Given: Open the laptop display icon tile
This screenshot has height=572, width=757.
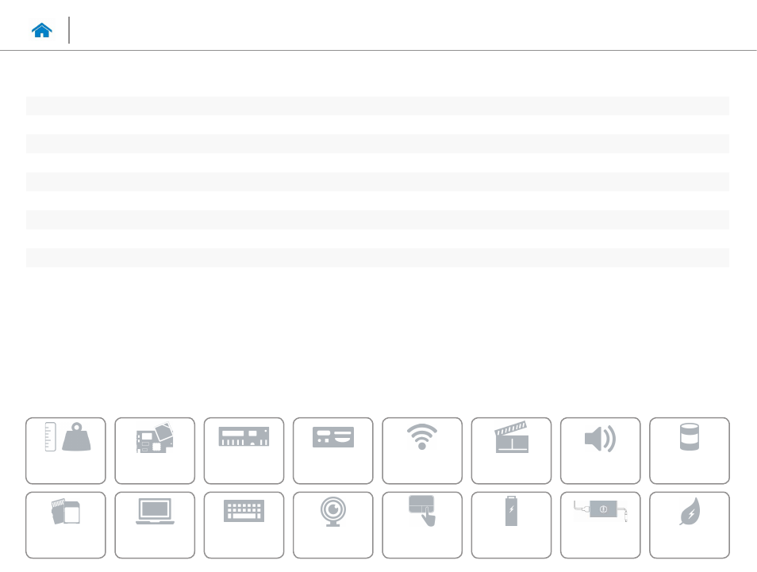Looking at the screenshot, I should point(155,524).
